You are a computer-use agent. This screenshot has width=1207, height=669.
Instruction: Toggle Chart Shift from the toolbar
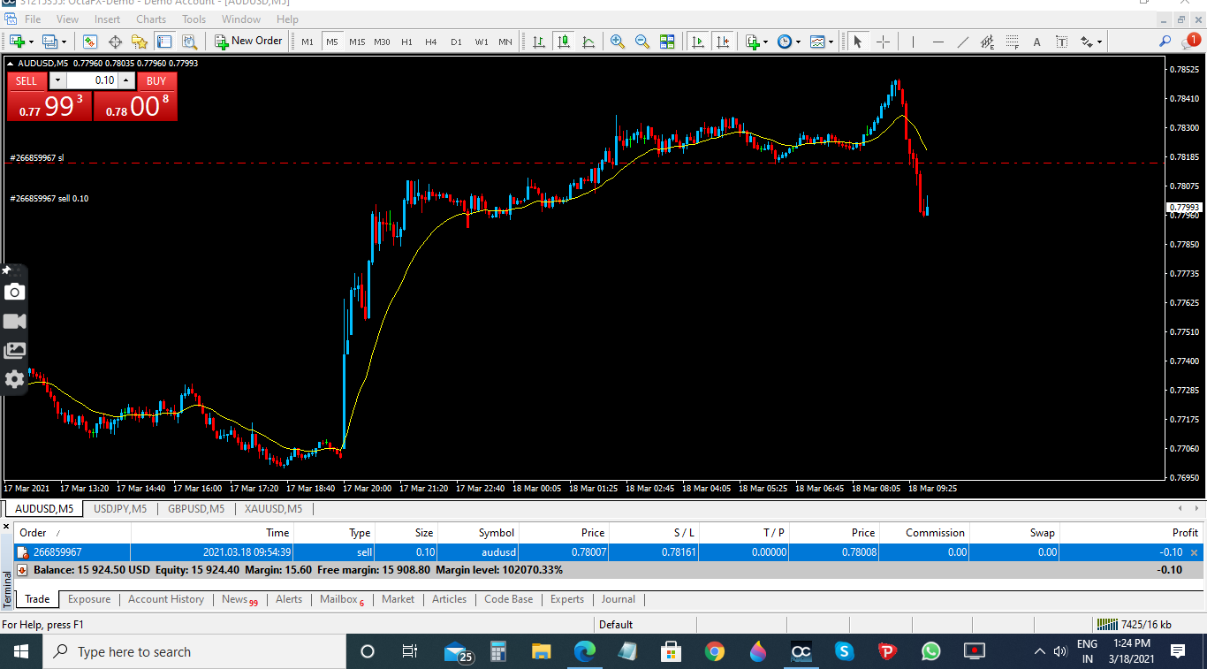723,42
